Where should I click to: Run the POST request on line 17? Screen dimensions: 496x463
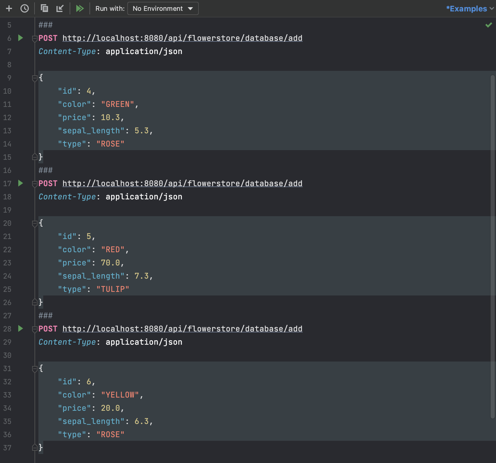pyautogui.click(x=20, y=183)
